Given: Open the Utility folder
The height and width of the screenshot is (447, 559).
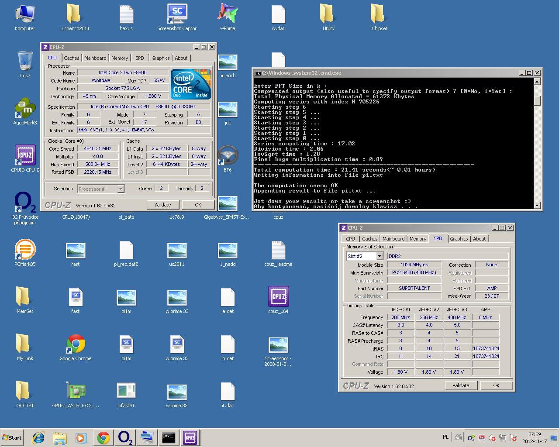Looking at the screenshot, I should point(328,17).
